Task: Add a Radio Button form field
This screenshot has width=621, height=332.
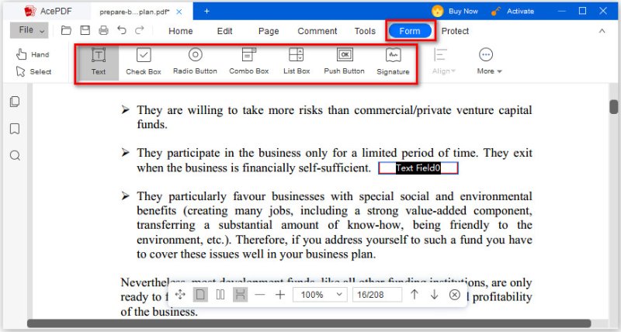Action: [196, 62]
